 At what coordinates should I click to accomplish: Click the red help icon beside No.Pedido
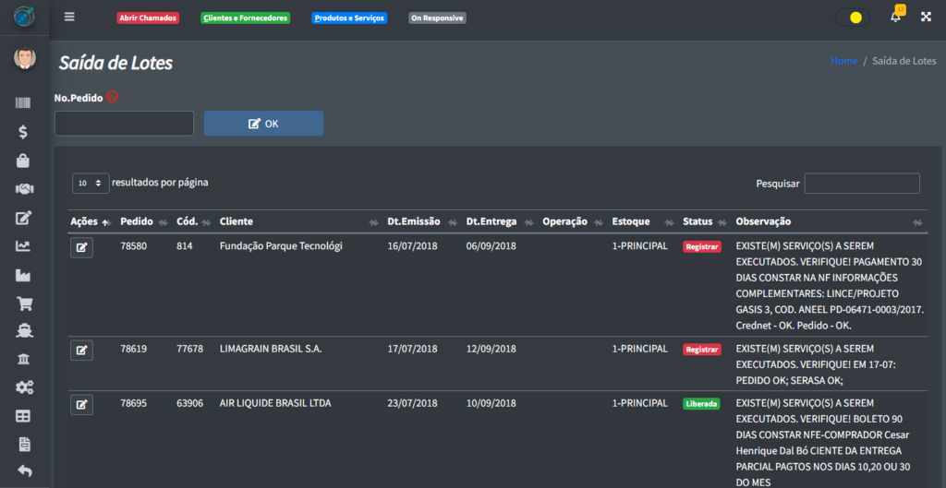point(112,96)
